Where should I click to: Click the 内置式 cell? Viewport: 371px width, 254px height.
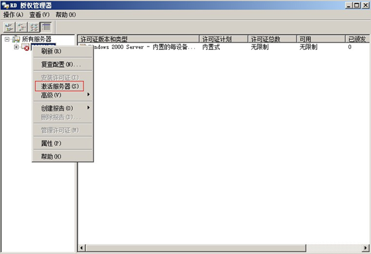211,47
